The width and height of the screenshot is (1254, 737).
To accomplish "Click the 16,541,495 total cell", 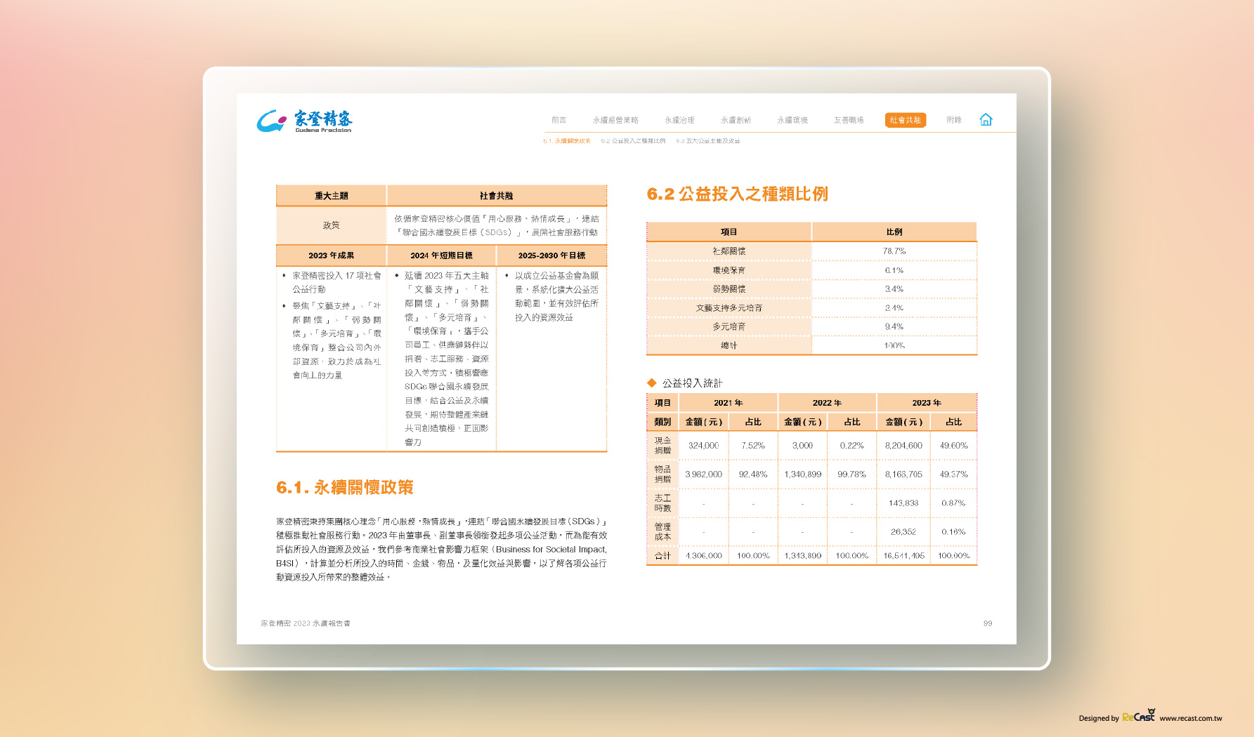I will [903, 556].
